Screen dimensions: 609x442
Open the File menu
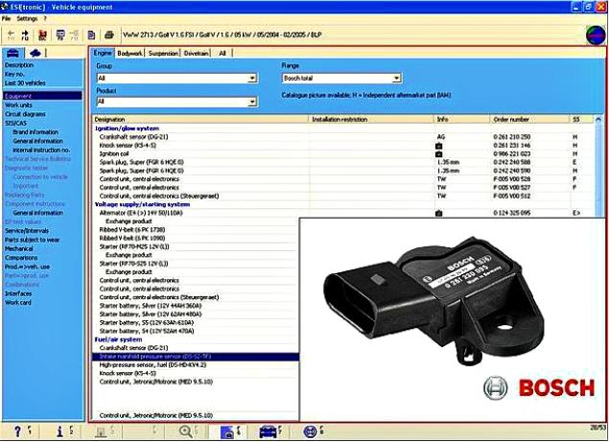pyautogui.click(x=6, y=18)
